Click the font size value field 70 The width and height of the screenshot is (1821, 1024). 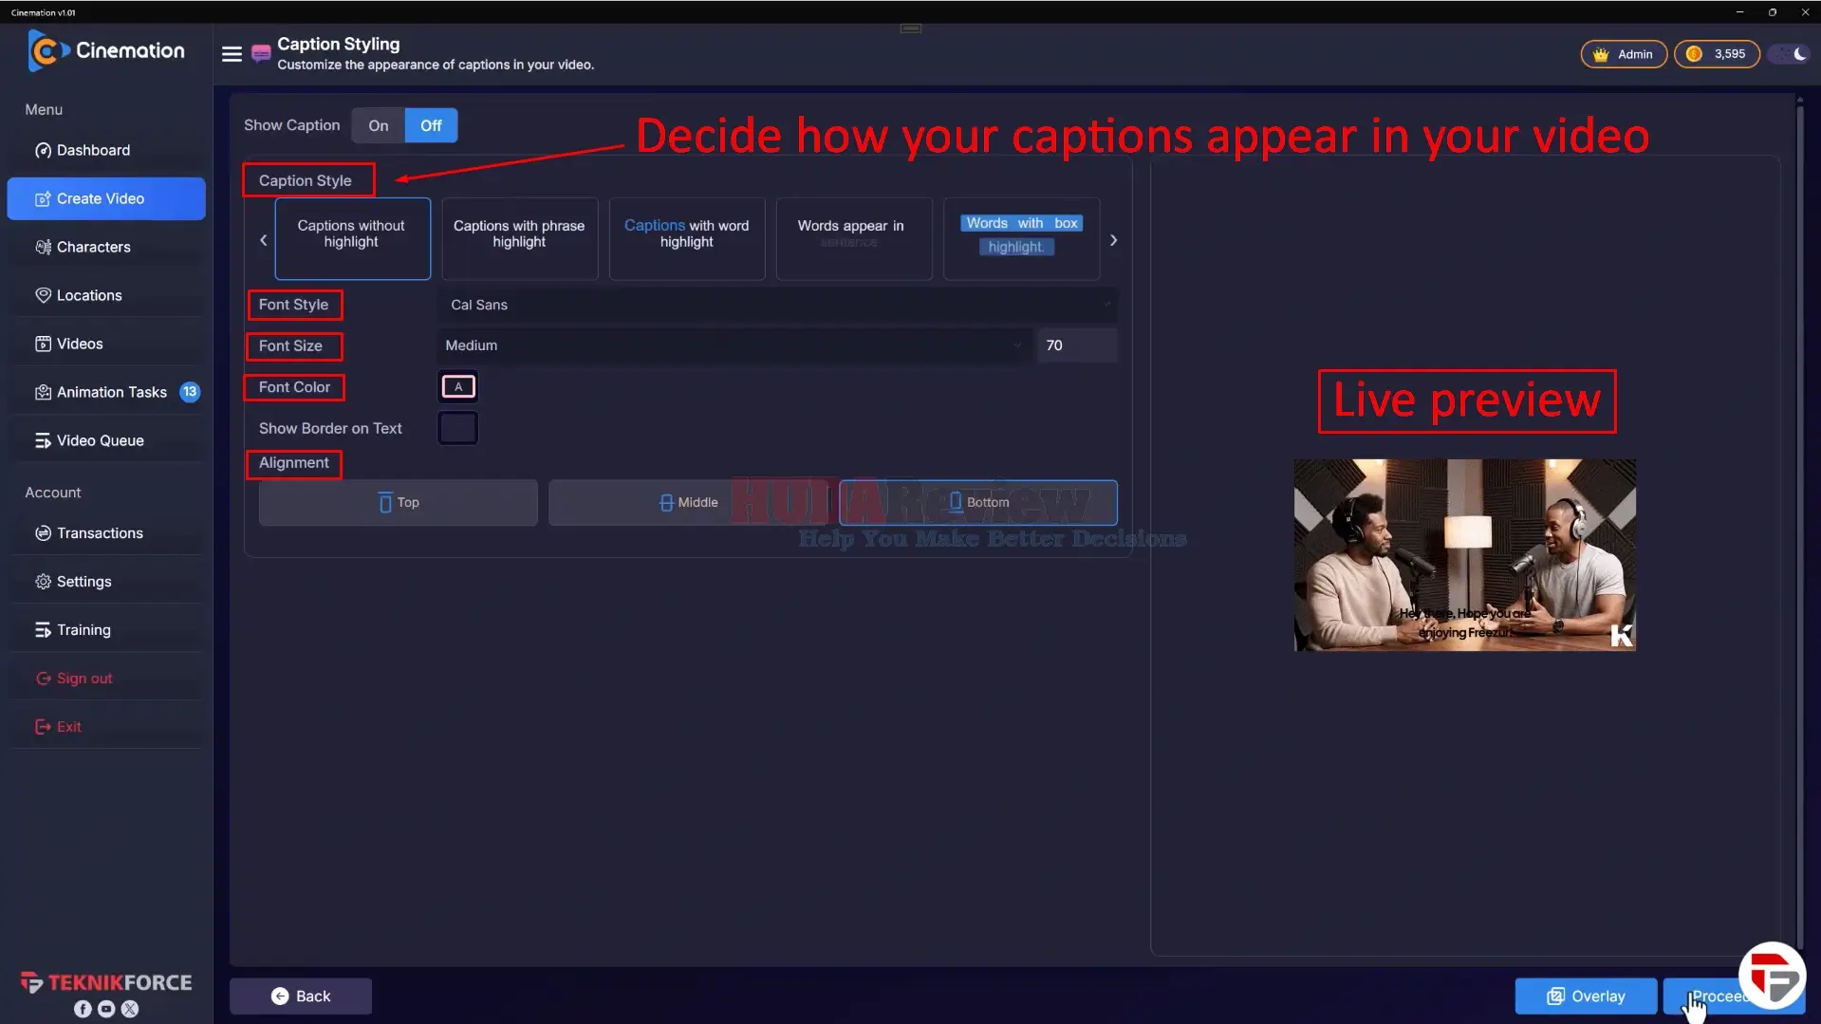coord(1077,345)
